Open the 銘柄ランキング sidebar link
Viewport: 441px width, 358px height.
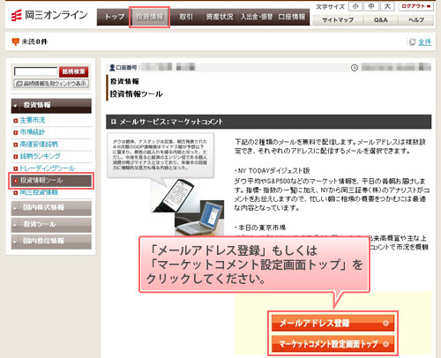[x=40, y=156]
